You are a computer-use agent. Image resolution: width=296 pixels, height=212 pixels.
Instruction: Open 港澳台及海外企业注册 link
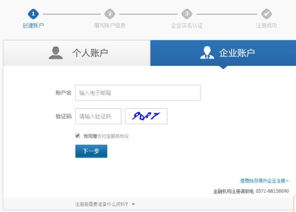[265, 181]
